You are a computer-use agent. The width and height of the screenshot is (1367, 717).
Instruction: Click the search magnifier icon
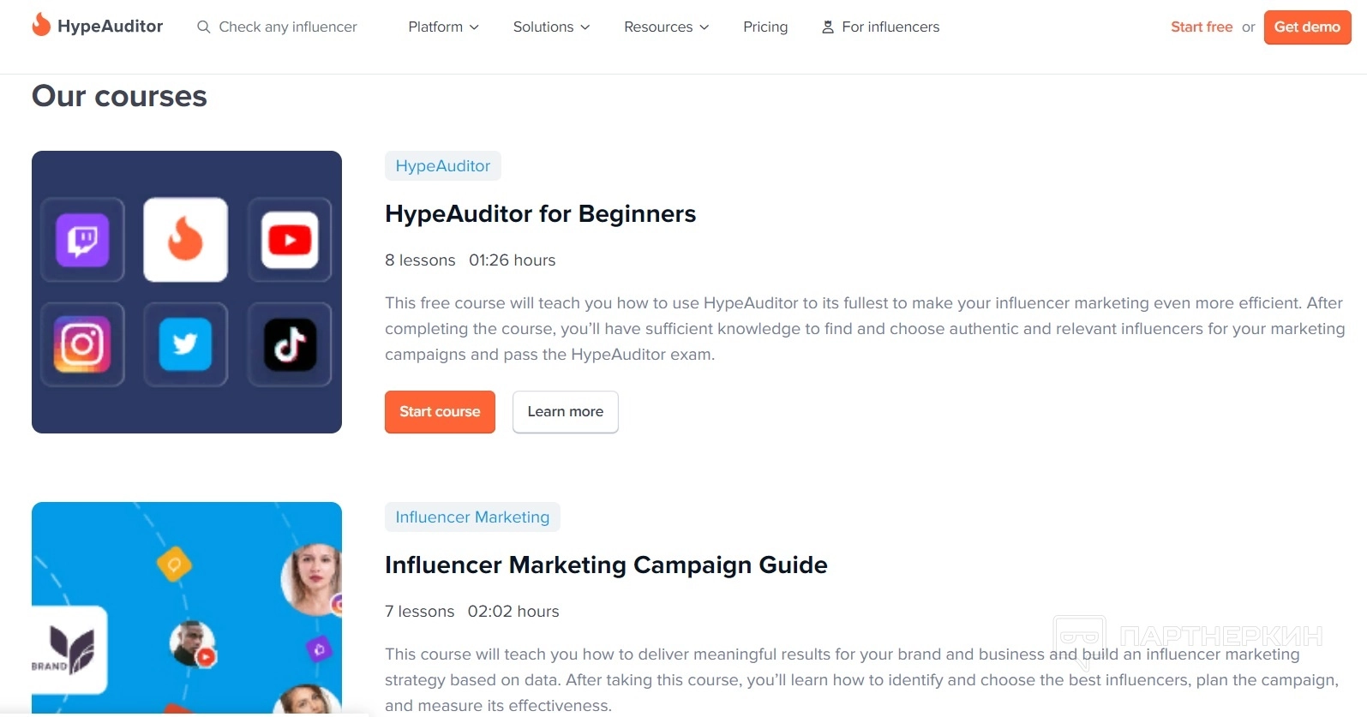pos(203,27)
